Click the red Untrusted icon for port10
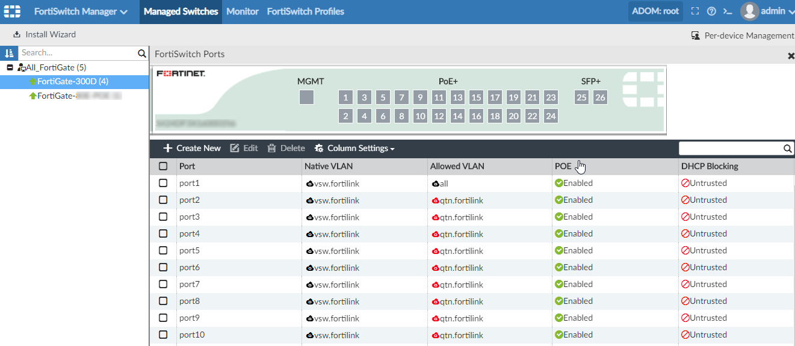The width and height of the screenshot is (795, 346). pyautogui.click(x=685, y=335)
